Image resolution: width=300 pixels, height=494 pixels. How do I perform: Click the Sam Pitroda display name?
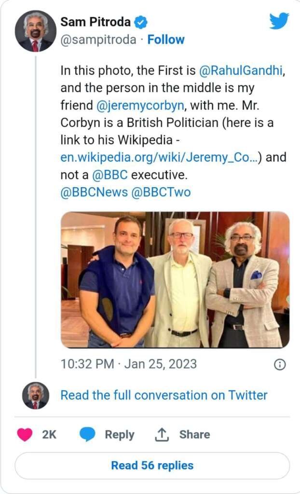point(95,22)
